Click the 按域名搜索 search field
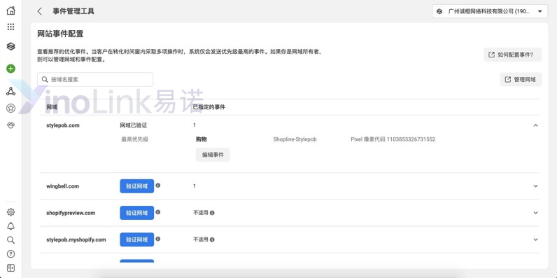557x278 pixels. point(95,80)
